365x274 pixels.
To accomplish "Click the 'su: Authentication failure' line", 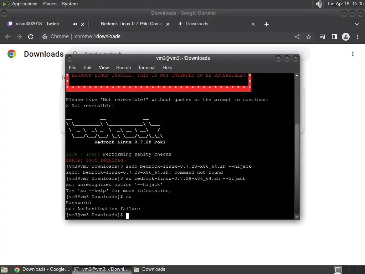I will (x=103, y=209).
